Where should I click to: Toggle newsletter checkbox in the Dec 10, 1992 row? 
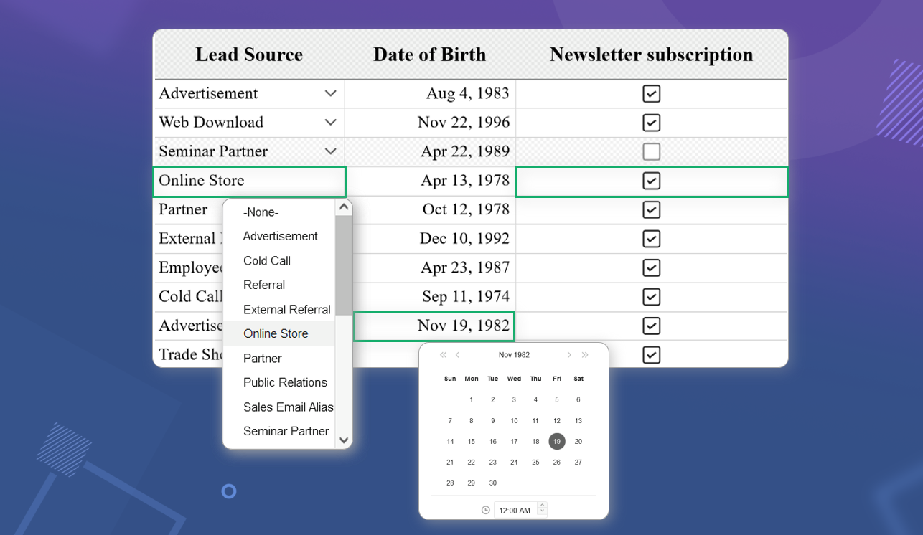pos(651,239)
